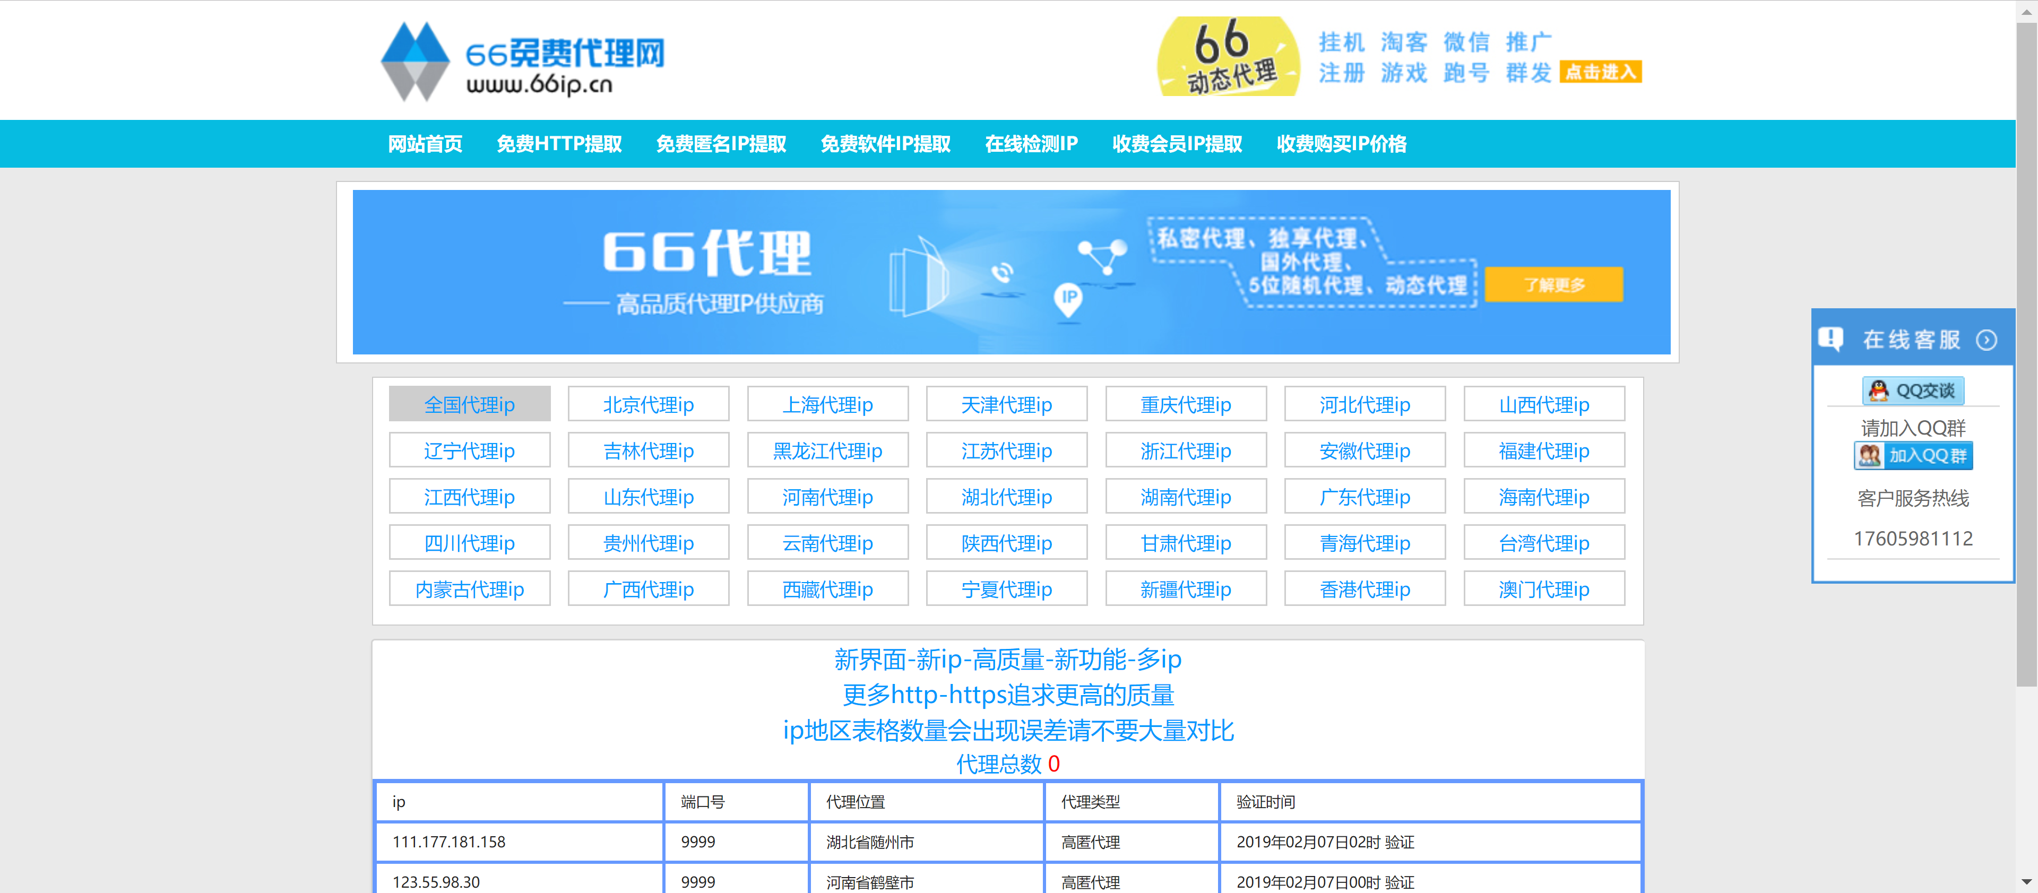Choose 北京代理ip from region list

coord(648,404)
